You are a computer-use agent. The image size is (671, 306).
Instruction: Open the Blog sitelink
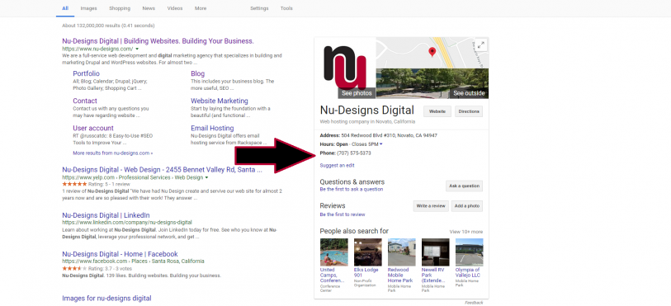pyautogui.click(x=198, y=73)
